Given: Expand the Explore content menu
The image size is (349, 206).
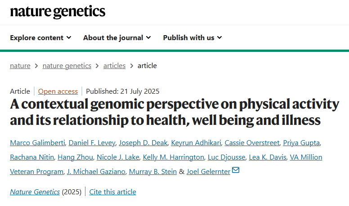Looking at the screenshot, I should [40, 37].
